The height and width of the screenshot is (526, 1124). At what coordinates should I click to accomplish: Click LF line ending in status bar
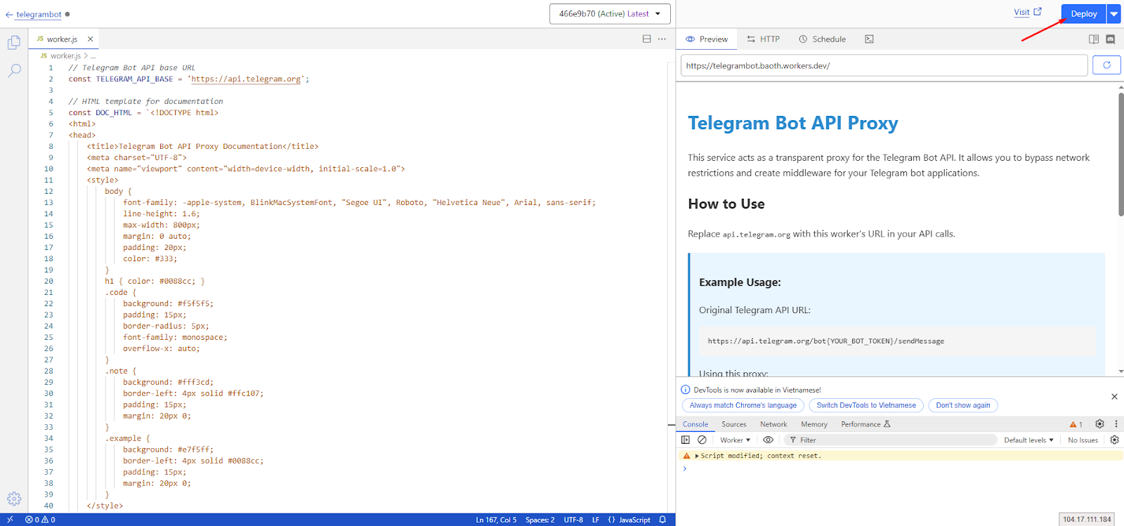(x=596, y=520)
